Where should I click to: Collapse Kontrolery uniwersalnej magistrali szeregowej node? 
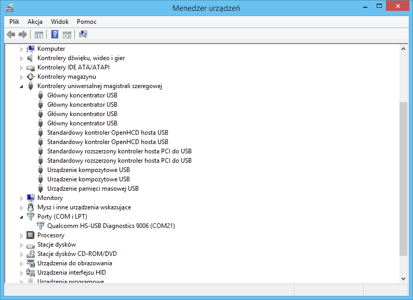click(x=22, y=87)
